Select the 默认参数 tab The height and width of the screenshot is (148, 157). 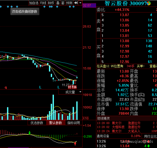click(x=55, y=123)
